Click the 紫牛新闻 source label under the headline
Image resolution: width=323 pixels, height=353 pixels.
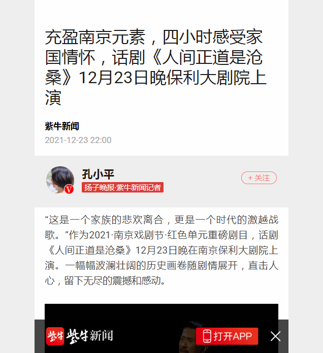tap(62, 126)
